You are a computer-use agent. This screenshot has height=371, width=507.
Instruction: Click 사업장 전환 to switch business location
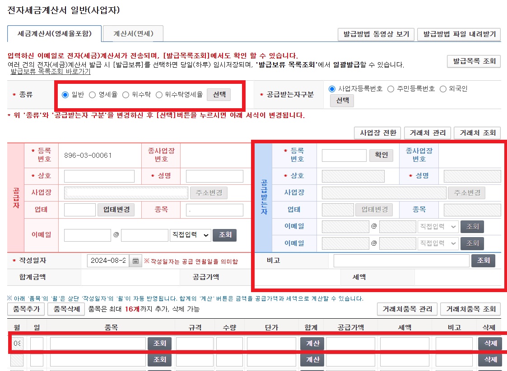click(x=377, y=133)
